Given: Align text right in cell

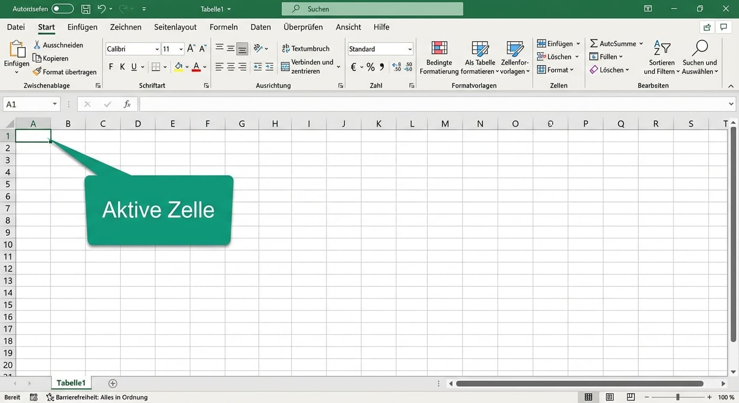Looking at the screenshot, I should (242, 67).
